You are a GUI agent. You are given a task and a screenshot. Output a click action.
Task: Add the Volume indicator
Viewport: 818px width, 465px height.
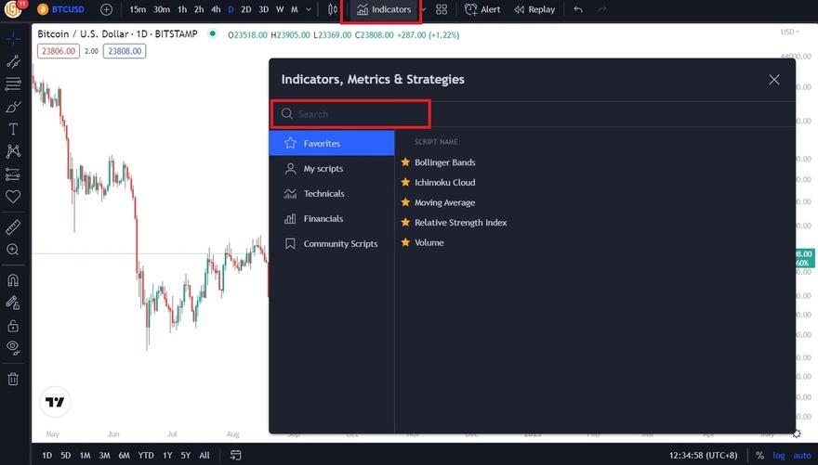[429, 242]
